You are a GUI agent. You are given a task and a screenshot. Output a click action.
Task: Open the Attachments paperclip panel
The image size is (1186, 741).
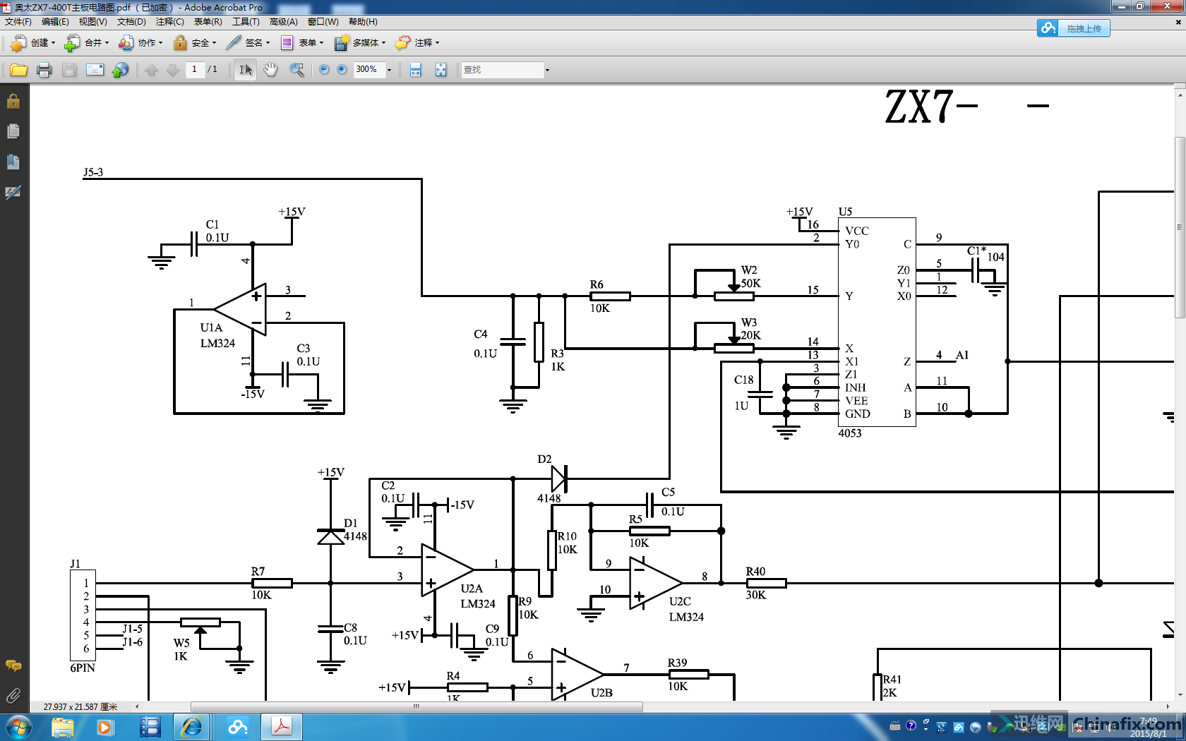[13, 696]
